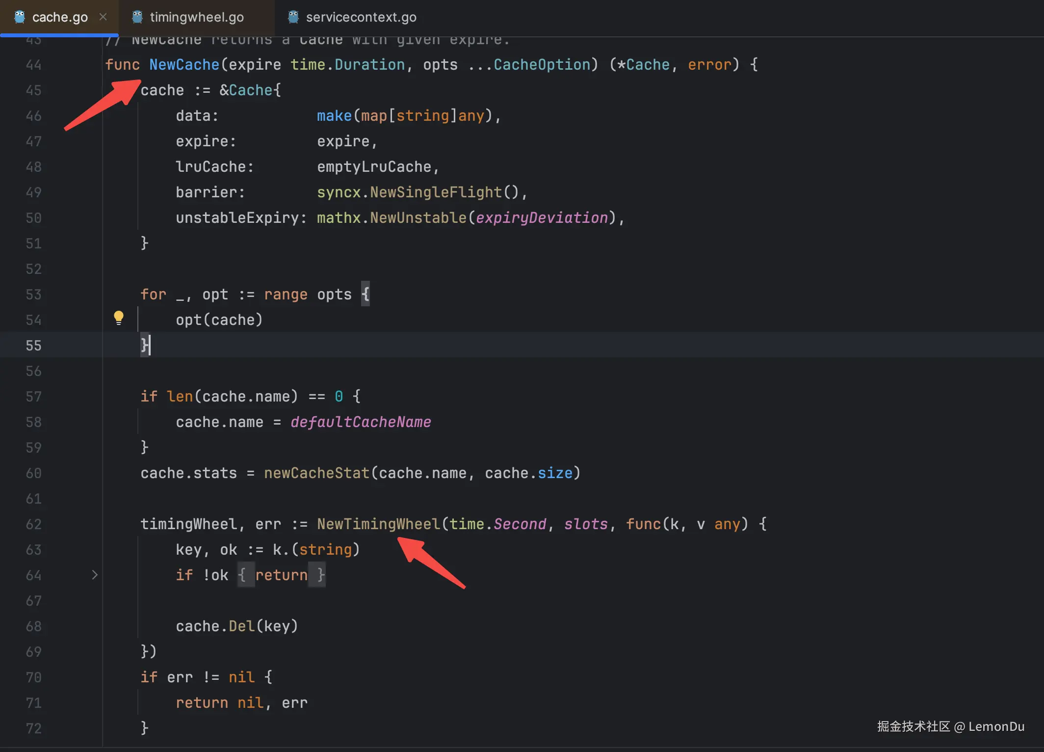Image resolution: width=1044 pixels, height=752 pixels.
Task: Click the opening brace of the for loop
Action: (365, 294)
